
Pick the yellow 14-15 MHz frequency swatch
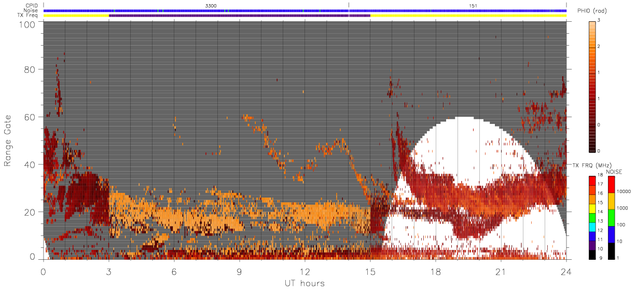pyautogui.click(x=592, y=208)
